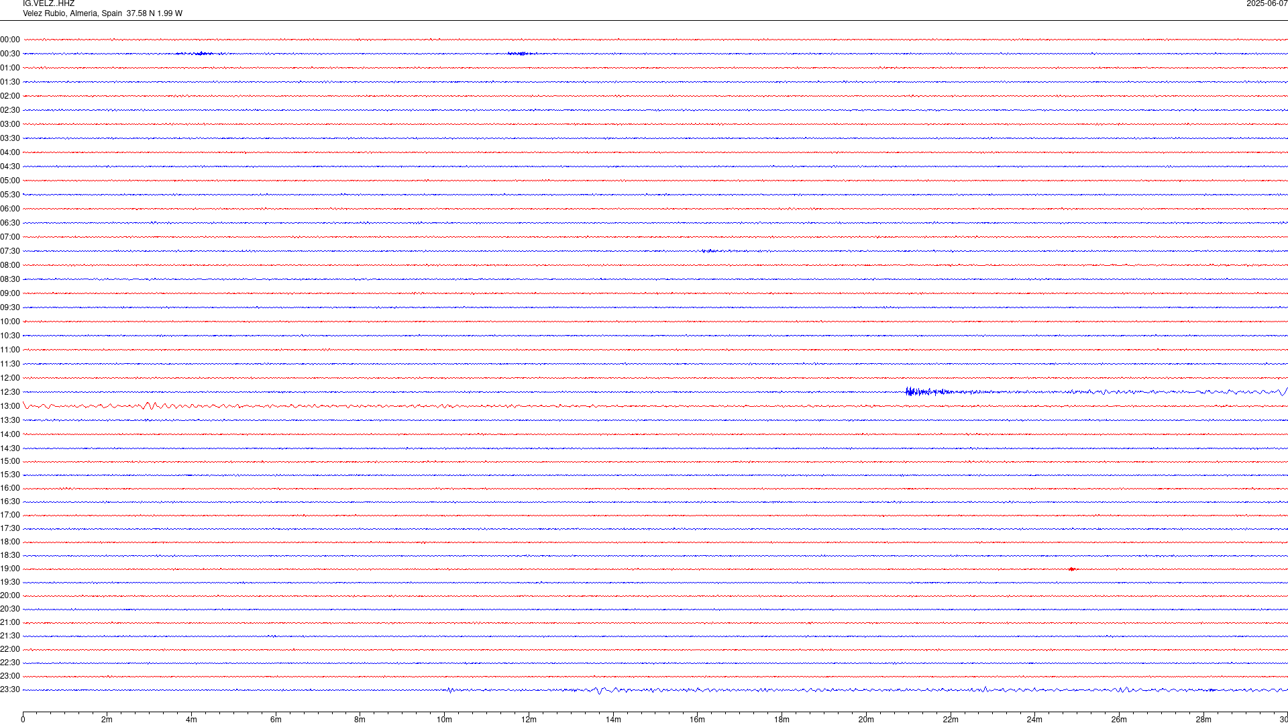The image size is (1288, 725).
Task: Select the 09:00 row label
Action: [x=10, y=293]
